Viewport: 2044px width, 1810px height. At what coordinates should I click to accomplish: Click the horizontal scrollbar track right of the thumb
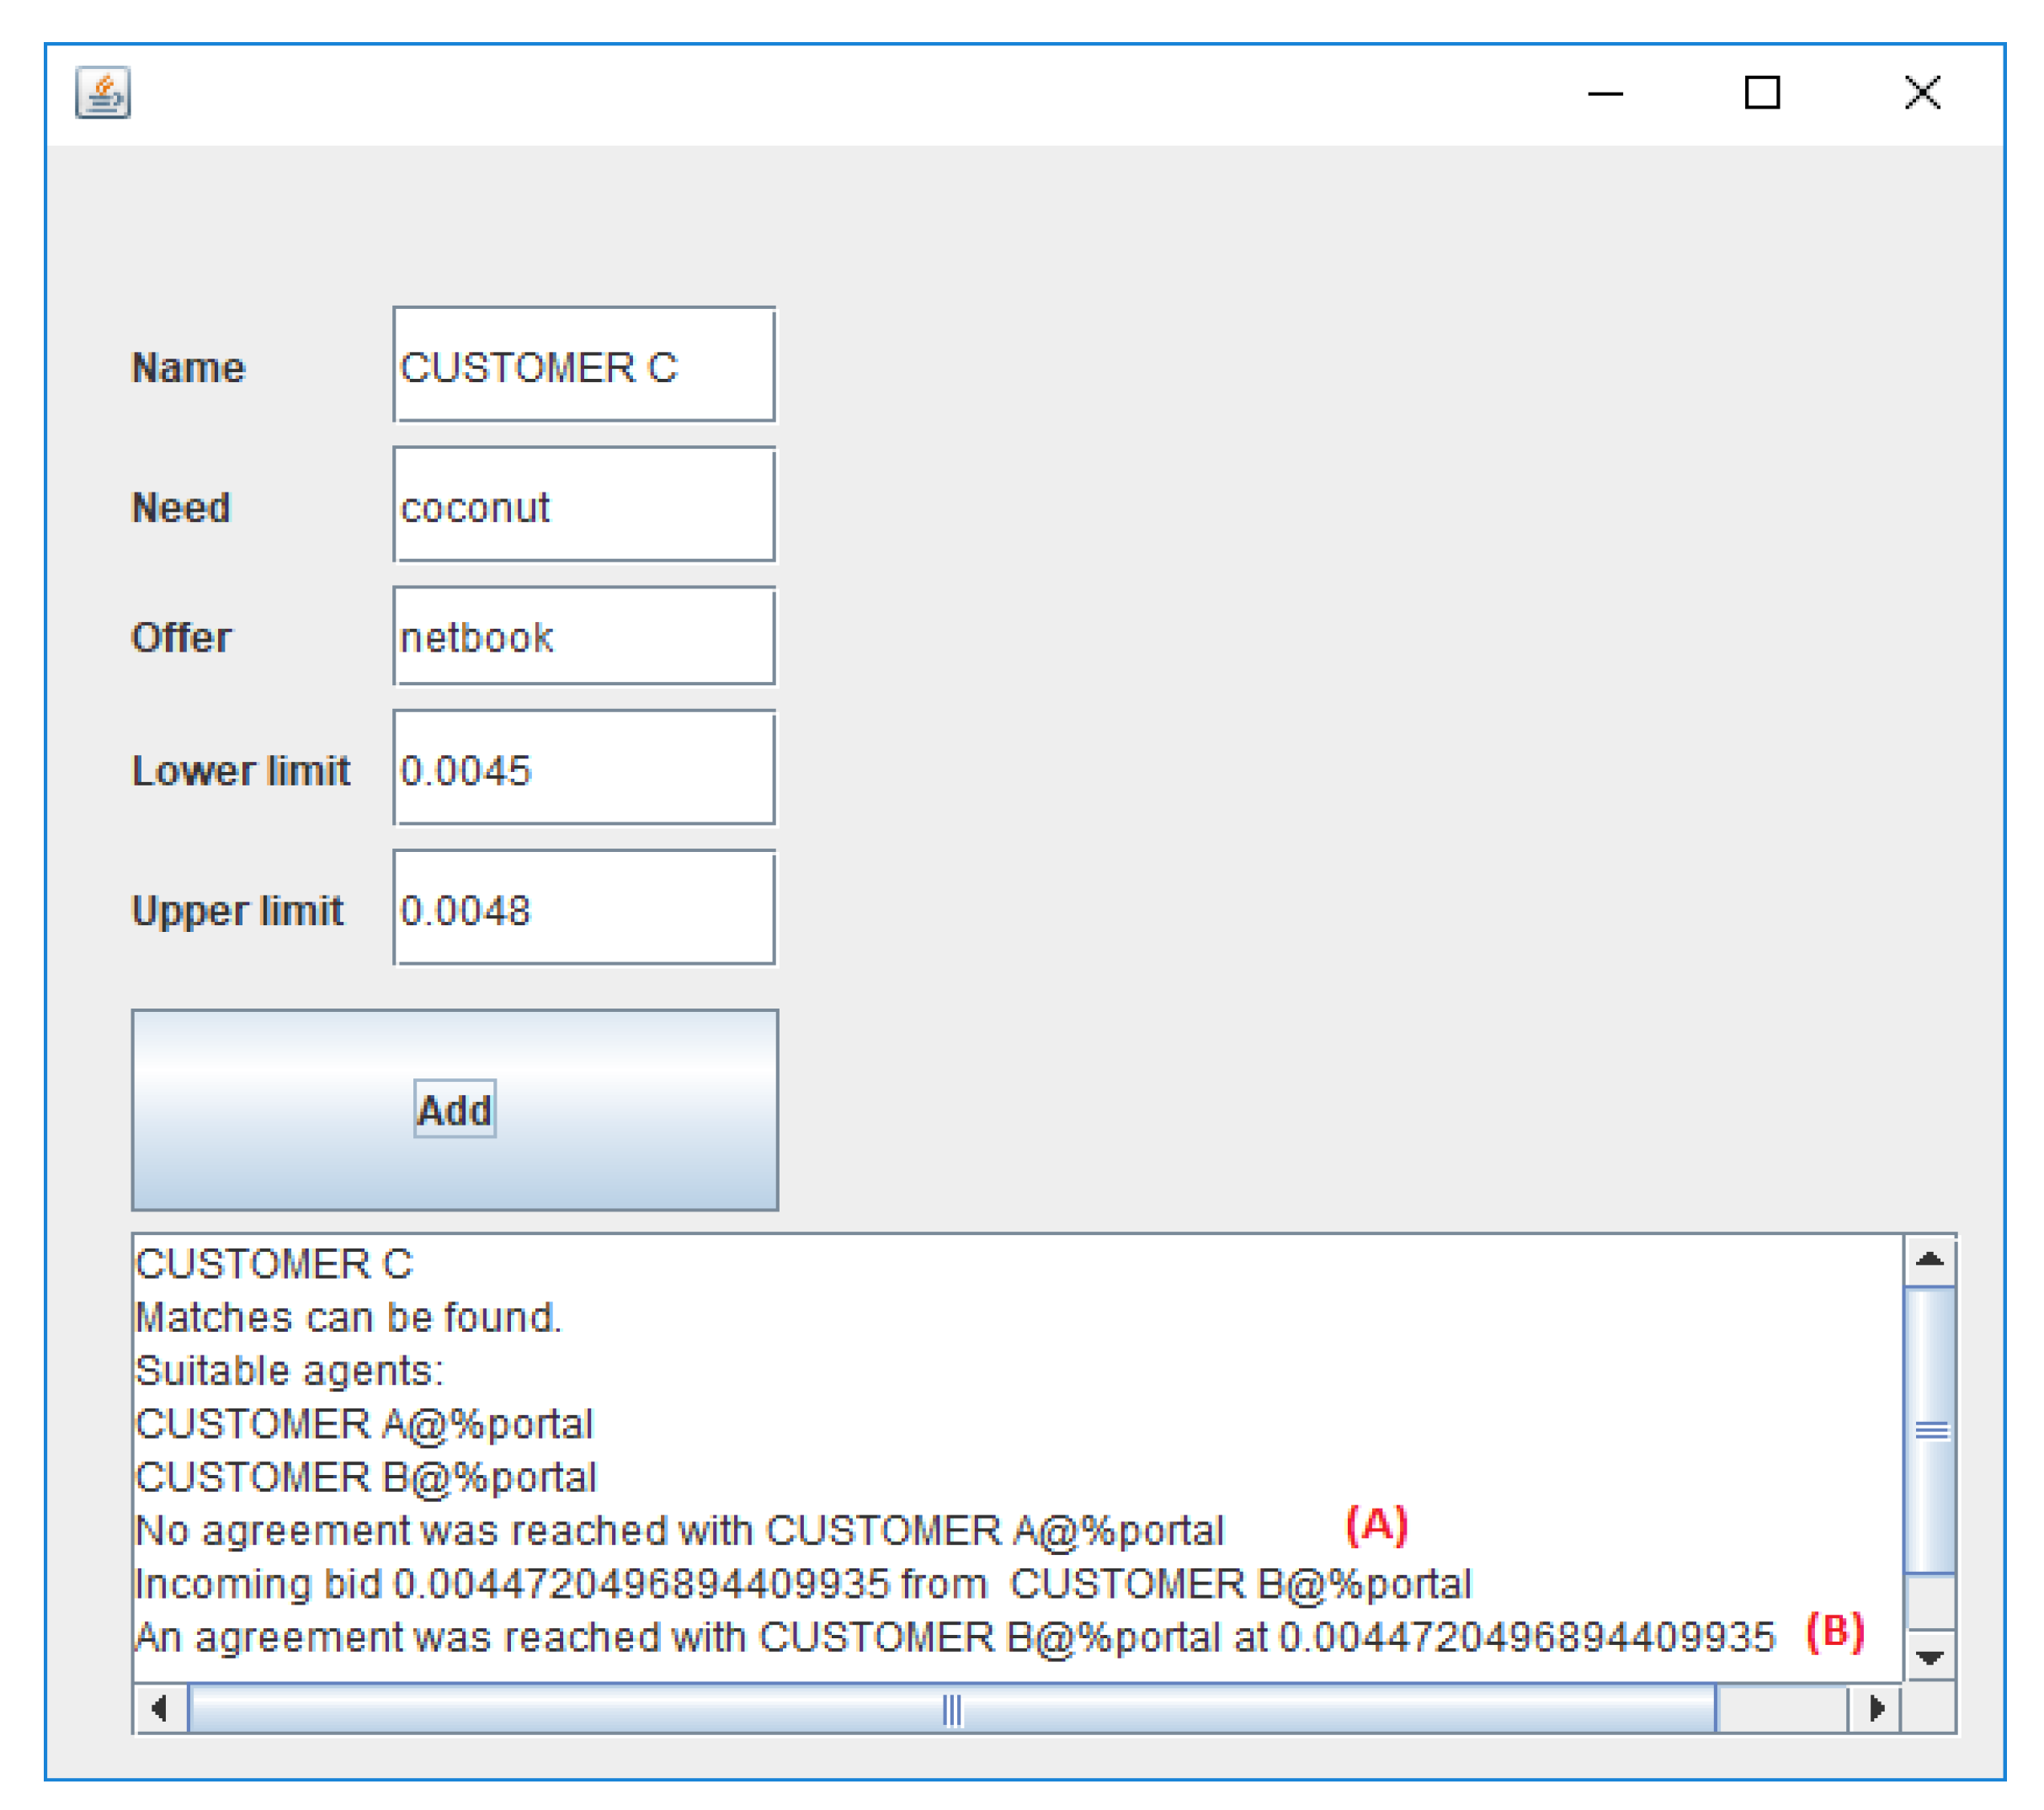(1781, 1709)
